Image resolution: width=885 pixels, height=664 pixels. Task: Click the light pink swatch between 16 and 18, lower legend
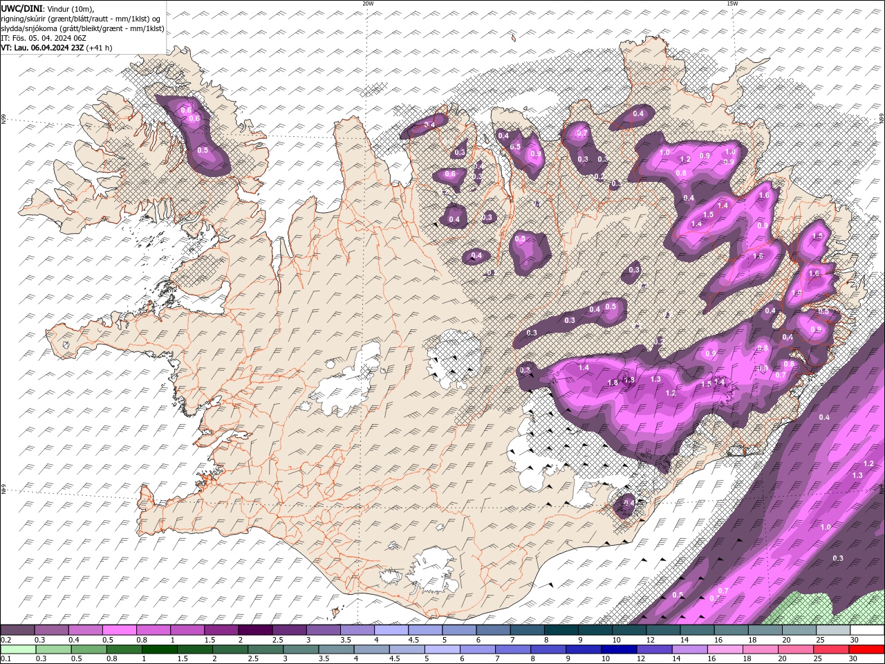click(725, 649)
